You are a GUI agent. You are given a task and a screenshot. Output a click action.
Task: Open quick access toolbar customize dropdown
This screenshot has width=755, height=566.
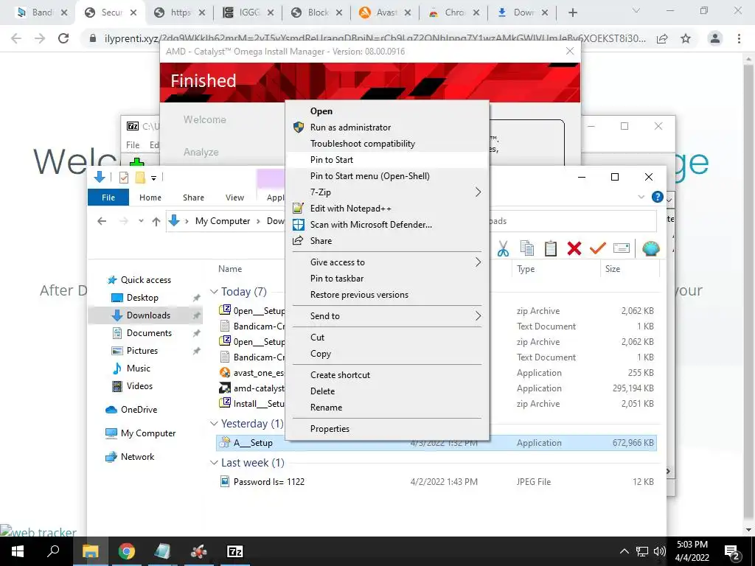click(153, 178)
